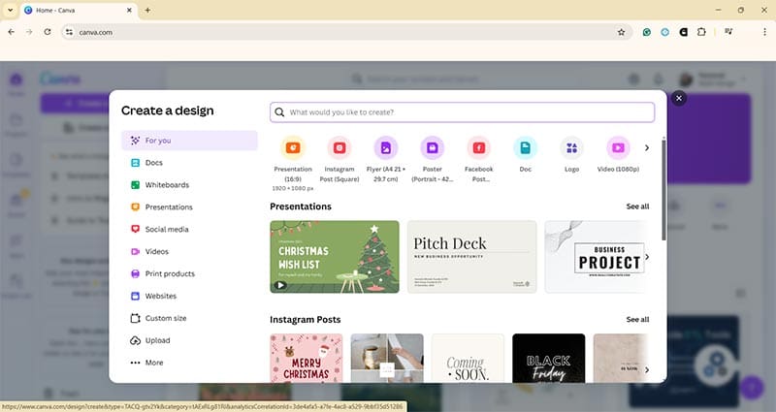The width and height of the screenshot is (776, 412).
Task: Open the Chrome three-dot menu
Action: 764,32
